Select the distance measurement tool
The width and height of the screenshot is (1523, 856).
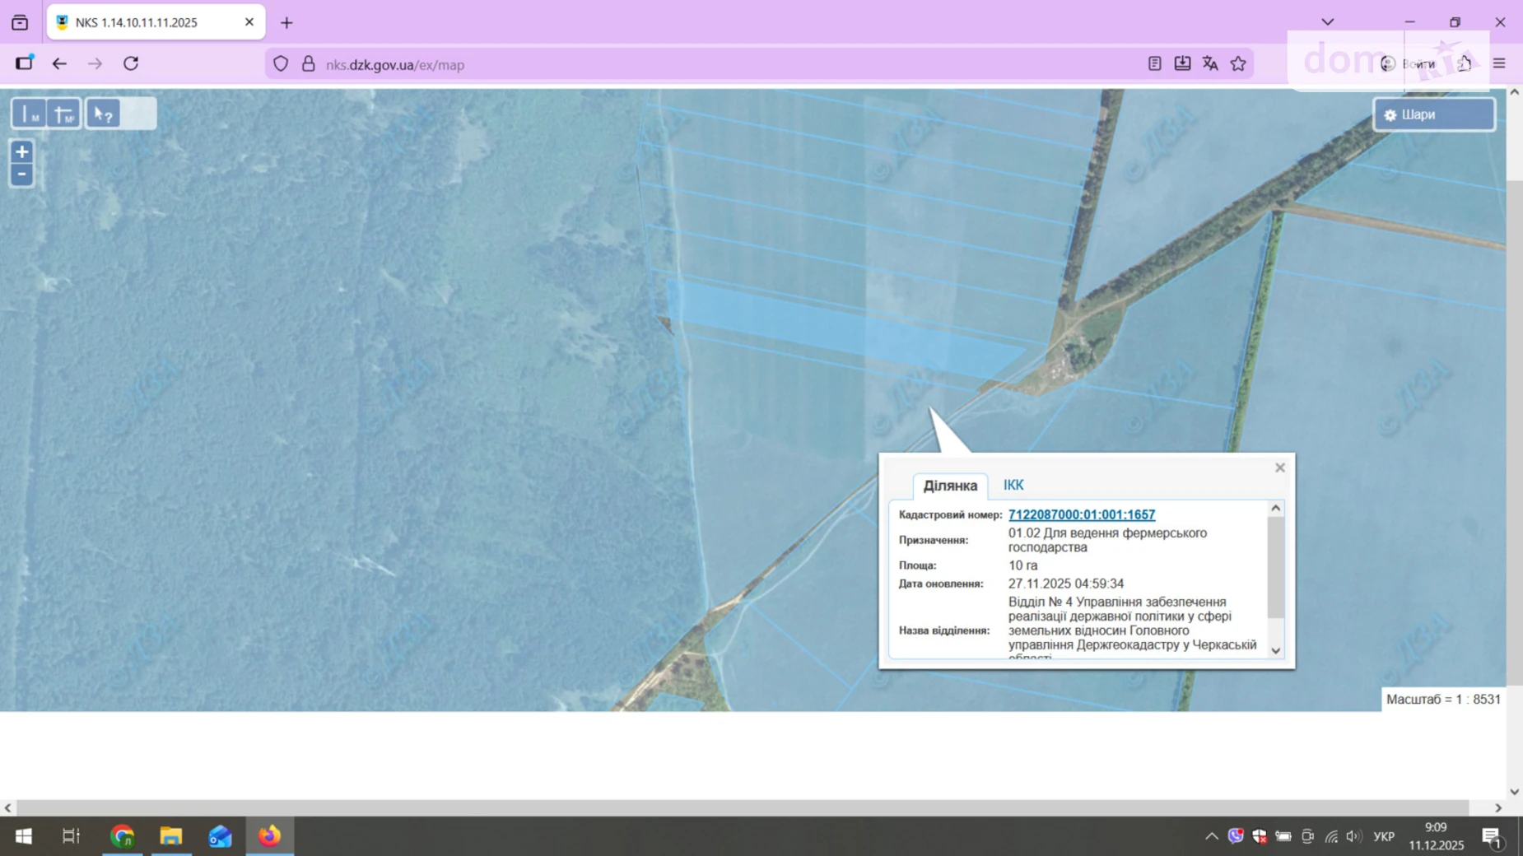tap(30, 114)
